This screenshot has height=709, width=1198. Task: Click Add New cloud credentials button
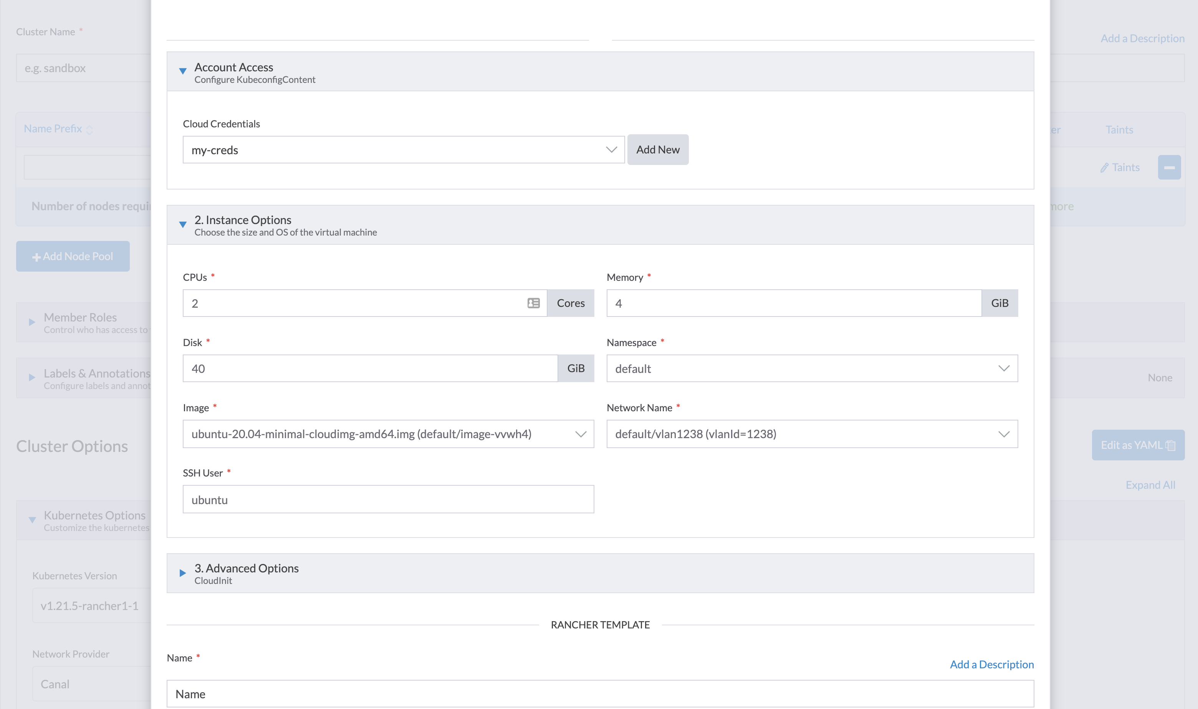[x=658, y=150]
